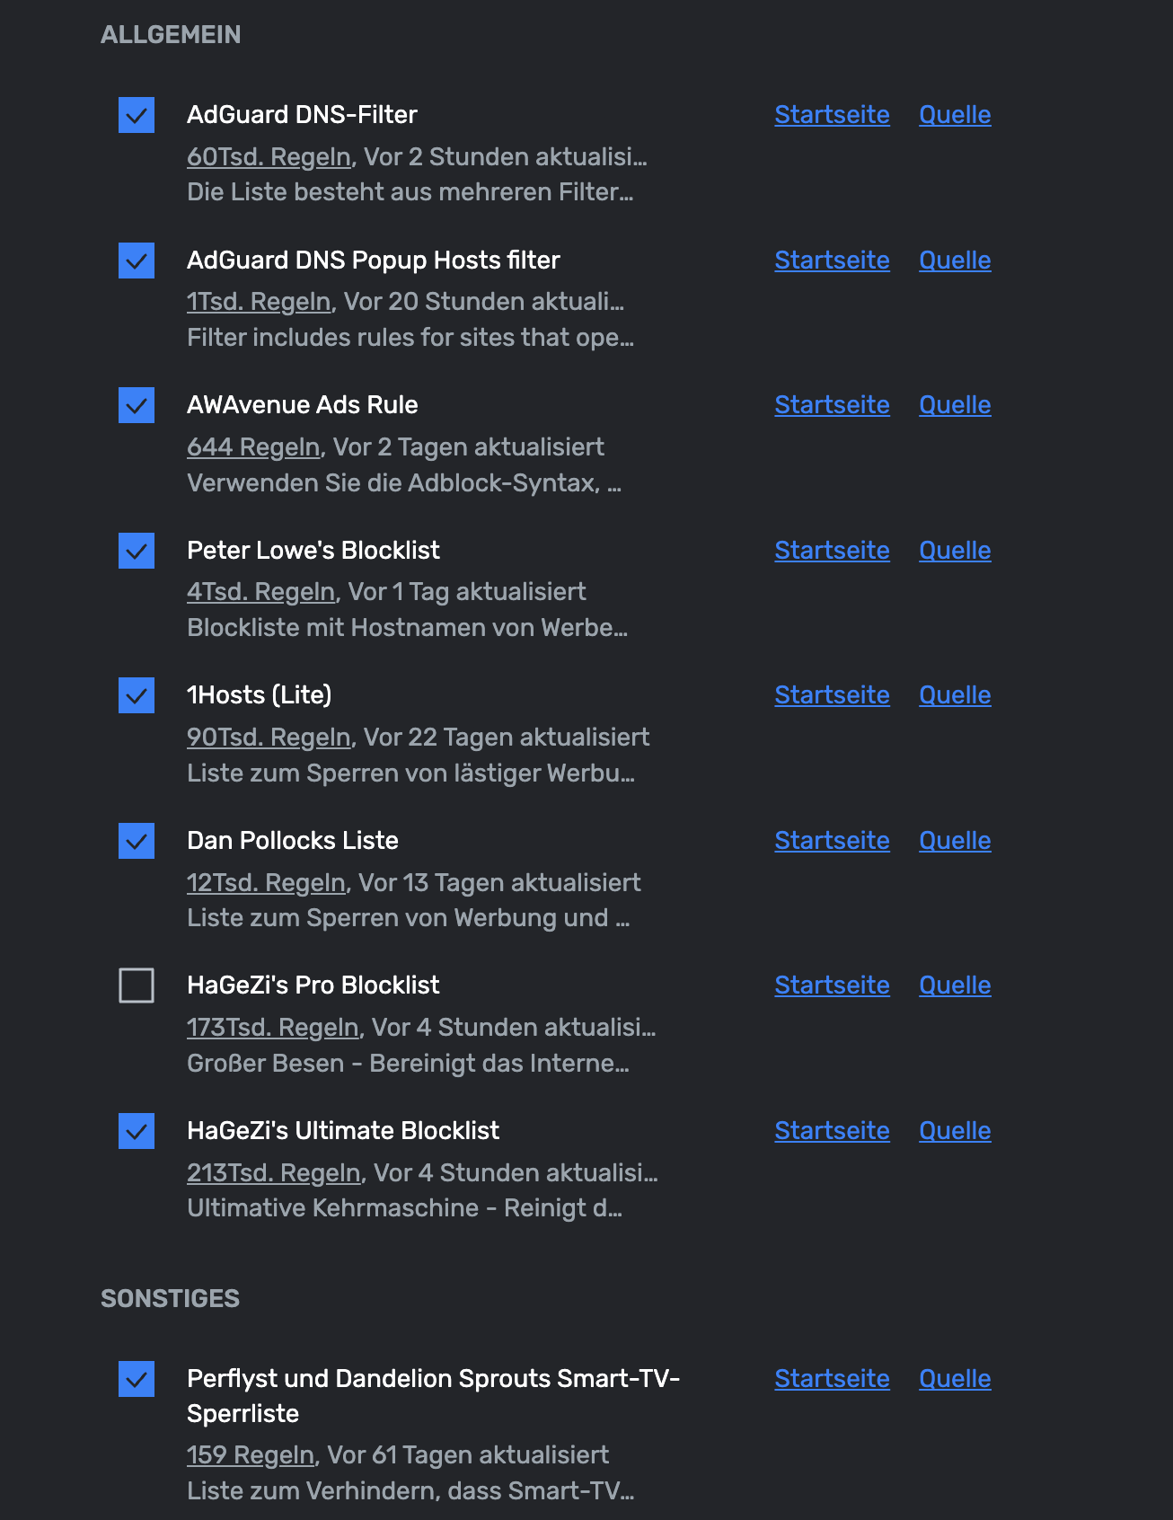Open Quelle for HaGeZi's Ultimate Blocklist

pos(955,1131)
